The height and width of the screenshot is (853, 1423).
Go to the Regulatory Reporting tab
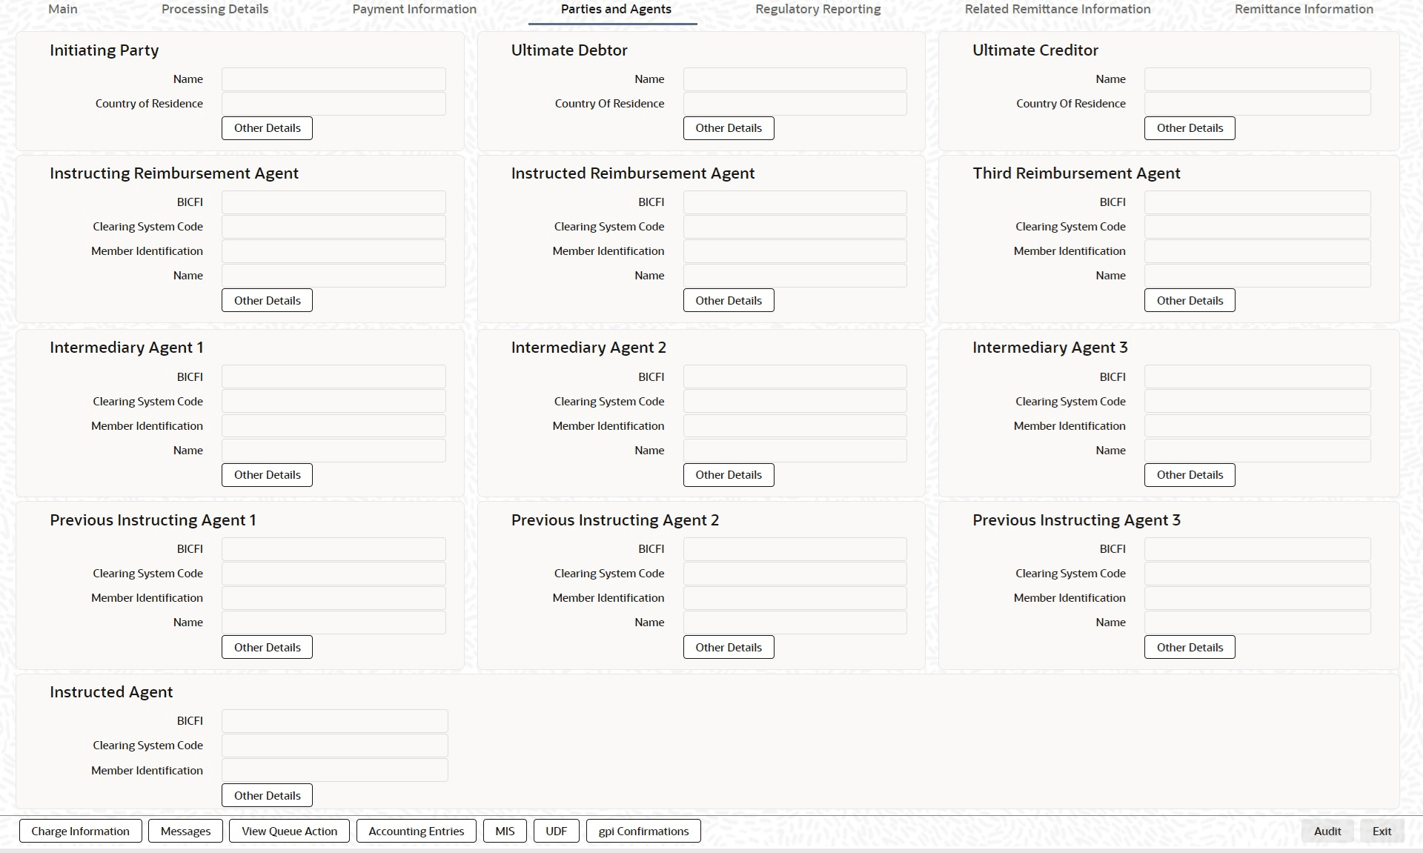pos(817,10)
